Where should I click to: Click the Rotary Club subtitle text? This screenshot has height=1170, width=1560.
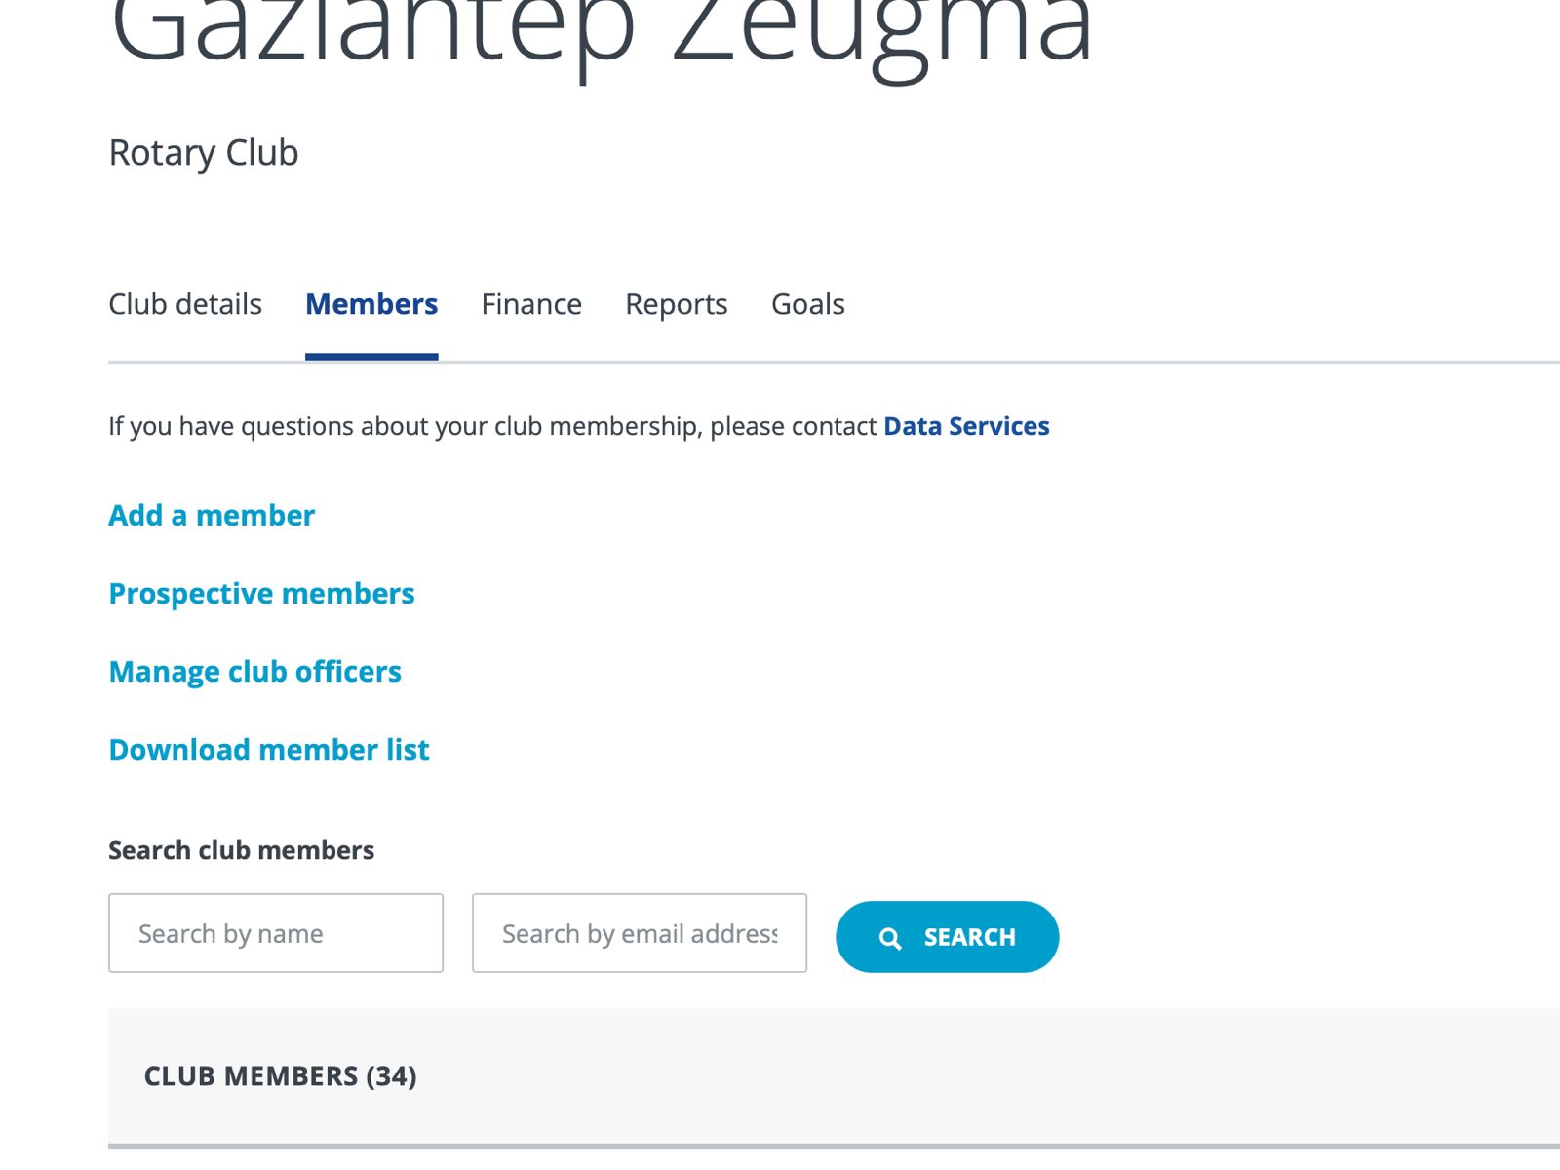point(204,153)
